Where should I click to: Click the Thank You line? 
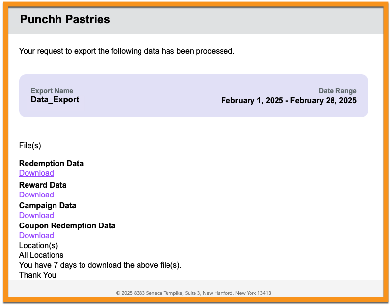point(37,275)
